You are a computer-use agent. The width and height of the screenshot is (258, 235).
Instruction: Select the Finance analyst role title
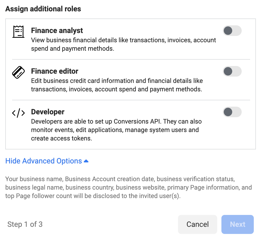57,31
